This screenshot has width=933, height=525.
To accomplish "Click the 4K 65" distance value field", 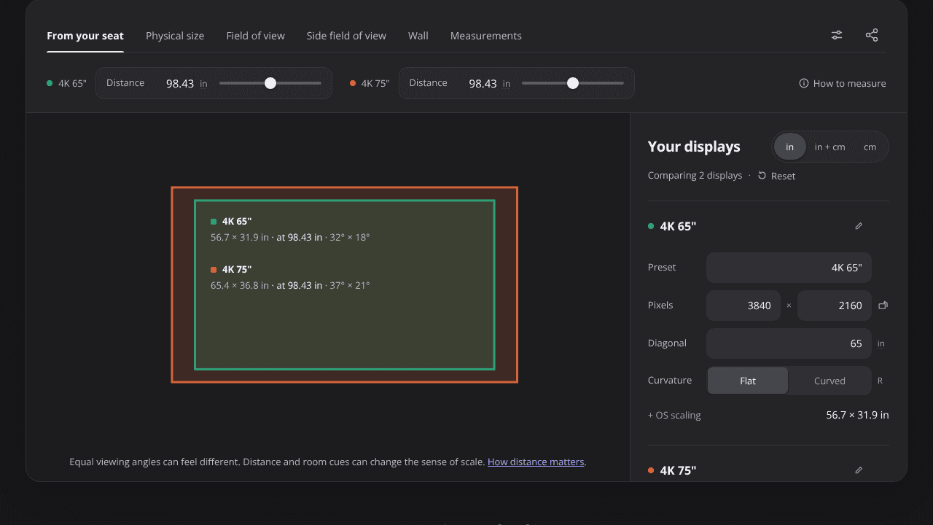I will click(179, 83).
